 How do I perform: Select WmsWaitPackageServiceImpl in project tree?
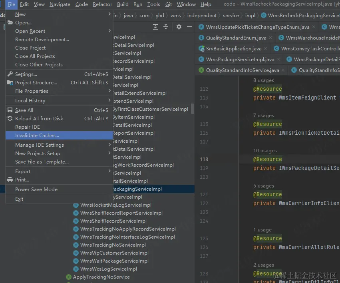click(114, 261)
